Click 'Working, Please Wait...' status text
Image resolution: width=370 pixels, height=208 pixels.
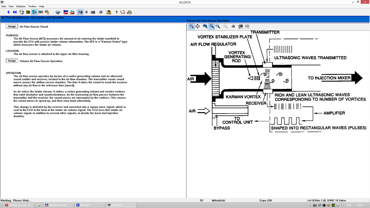tap(15, 200)
